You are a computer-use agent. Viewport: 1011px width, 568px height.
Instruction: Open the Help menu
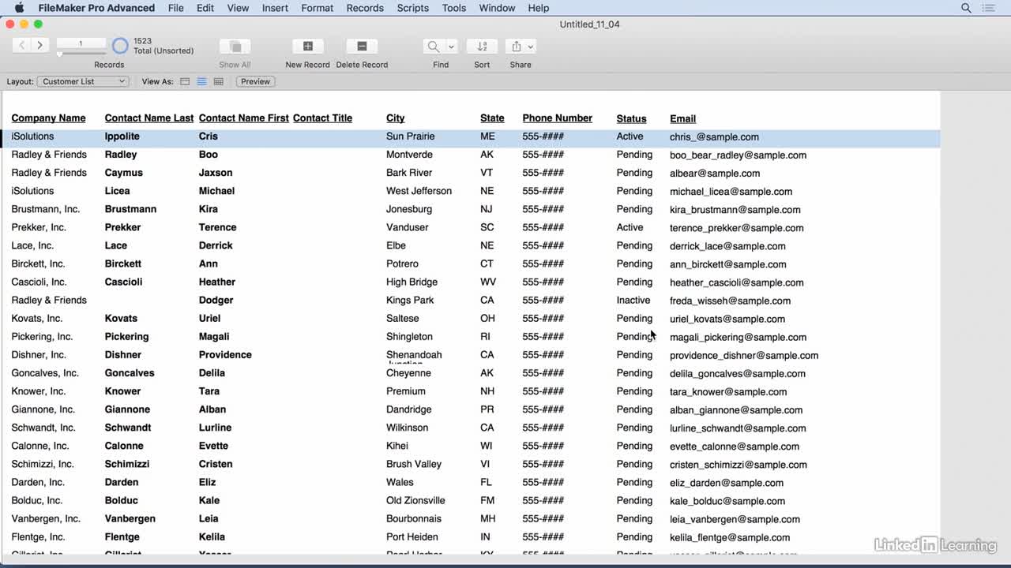coord(539,8)
